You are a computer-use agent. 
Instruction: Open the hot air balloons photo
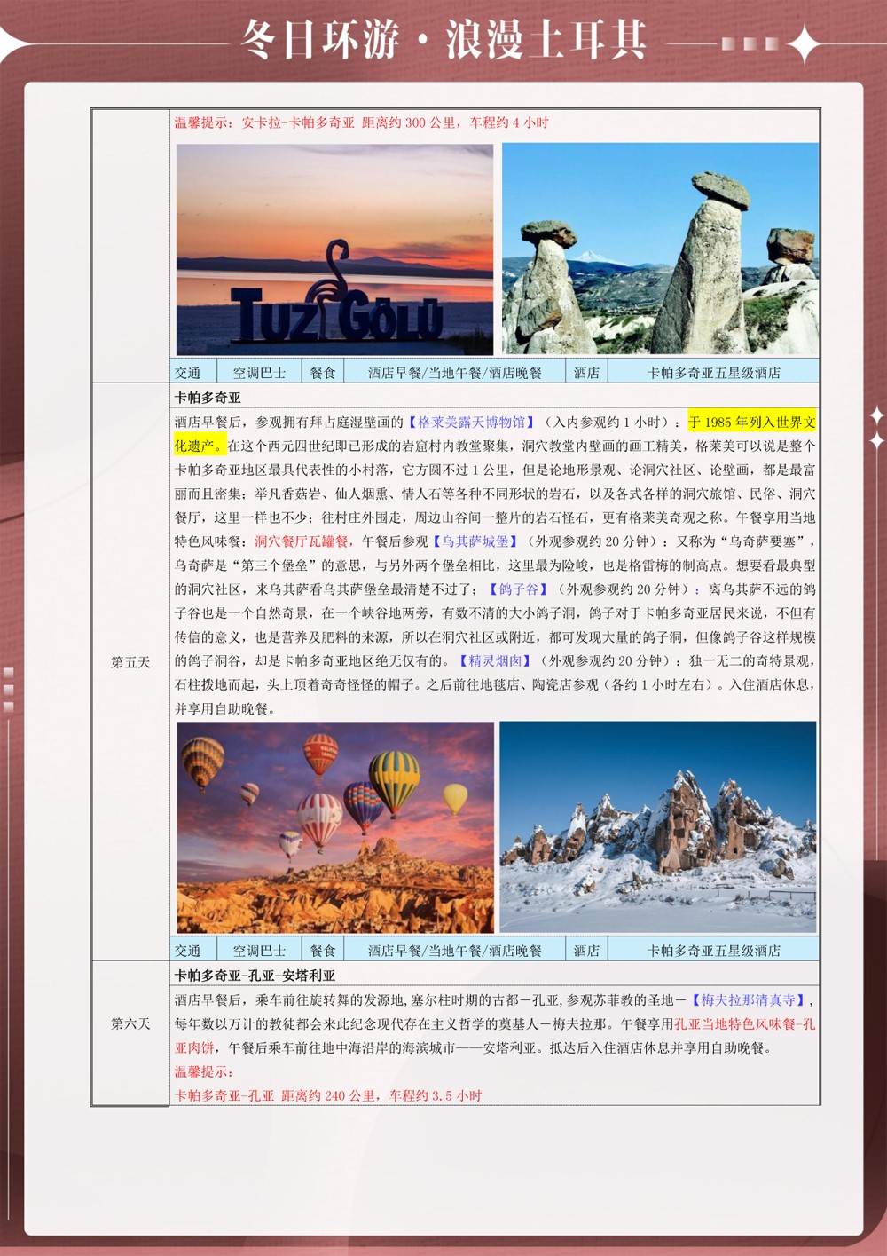335,827
